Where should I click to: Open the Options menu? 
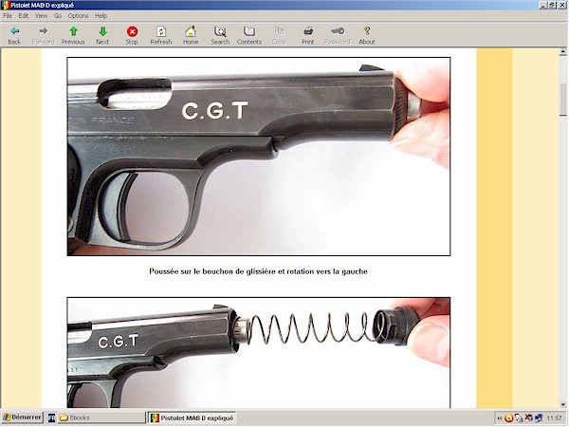coord(79,15)
